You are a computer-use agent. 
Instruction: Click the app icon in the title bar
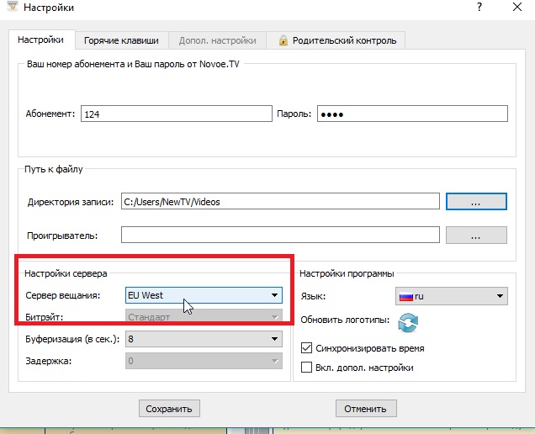[13, 6]
